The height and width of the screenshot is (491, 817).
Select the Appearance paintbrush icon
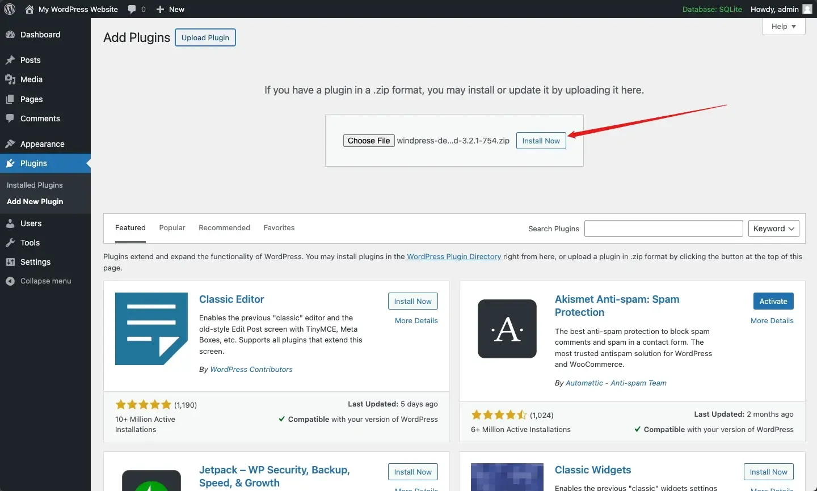10,144
